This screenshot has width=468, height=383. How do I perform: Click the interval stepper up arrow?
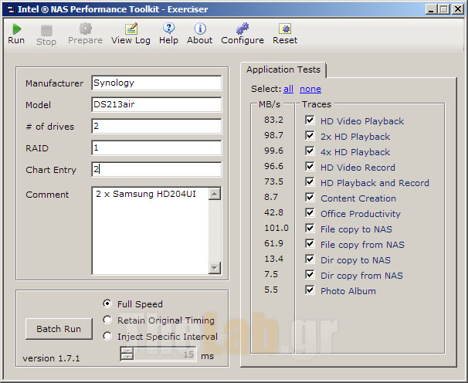pyautogui.click(x=127, y=351)
